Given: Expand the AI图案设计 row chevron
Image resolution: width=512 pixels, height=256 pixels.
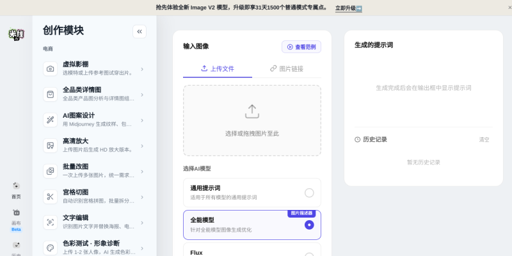Looking at the screenshot, I should pyautogui.click(x=142, y=120).
